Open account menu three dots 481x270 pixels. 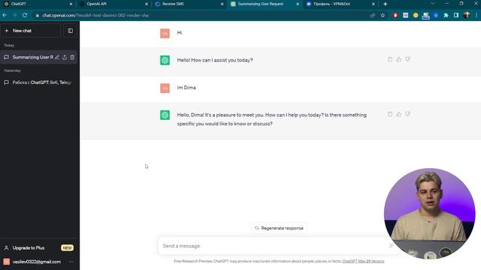tap(71, 262)
